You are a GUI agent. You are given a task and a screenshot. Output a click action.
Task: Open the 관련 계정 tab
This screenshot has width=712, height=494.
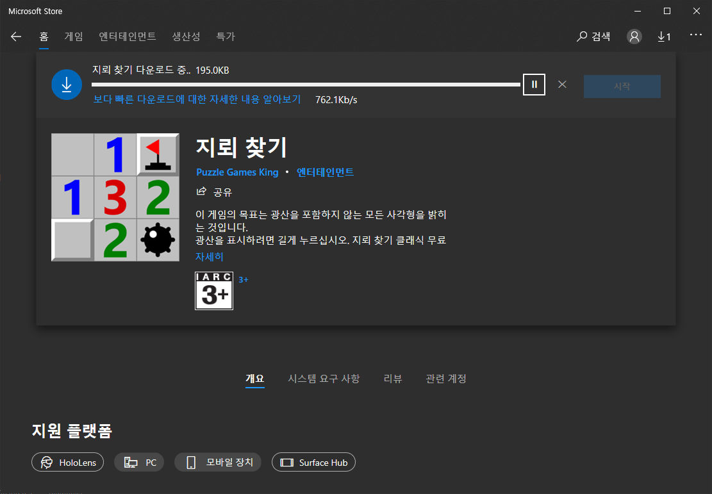coord(446,378)
